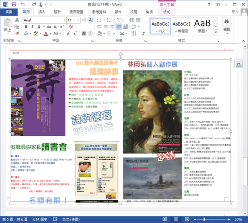The image size is (248, 223).
Task: Adjust the zoom slider handle
Action: tap(204, 219)
